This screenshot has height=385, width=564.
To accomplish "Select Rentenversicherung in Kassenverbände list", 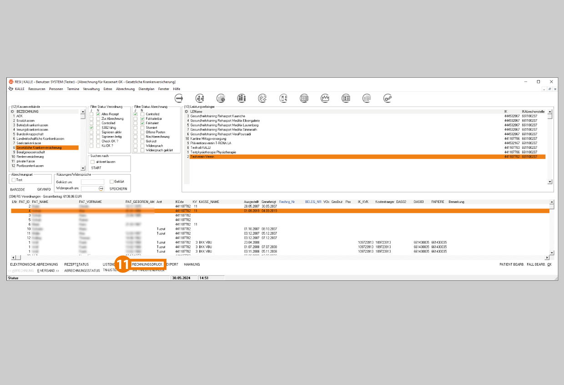I will (x=30, y=157).
